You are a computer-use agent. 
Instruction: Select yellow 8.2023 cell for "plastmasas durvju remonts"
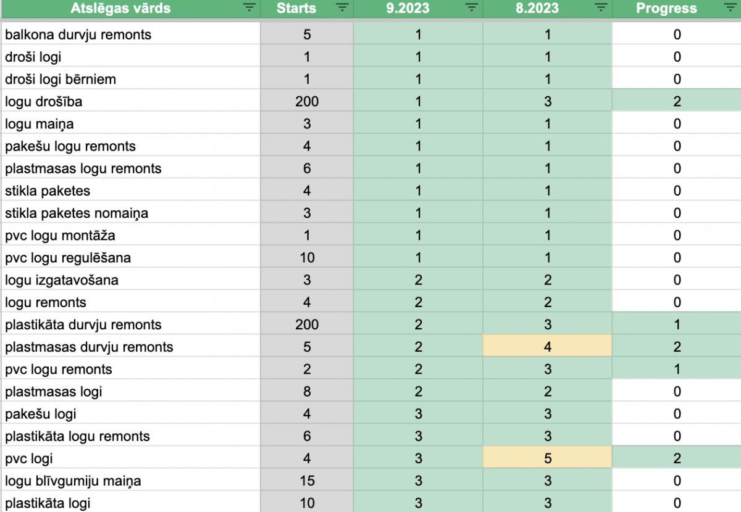pos(548,347)
